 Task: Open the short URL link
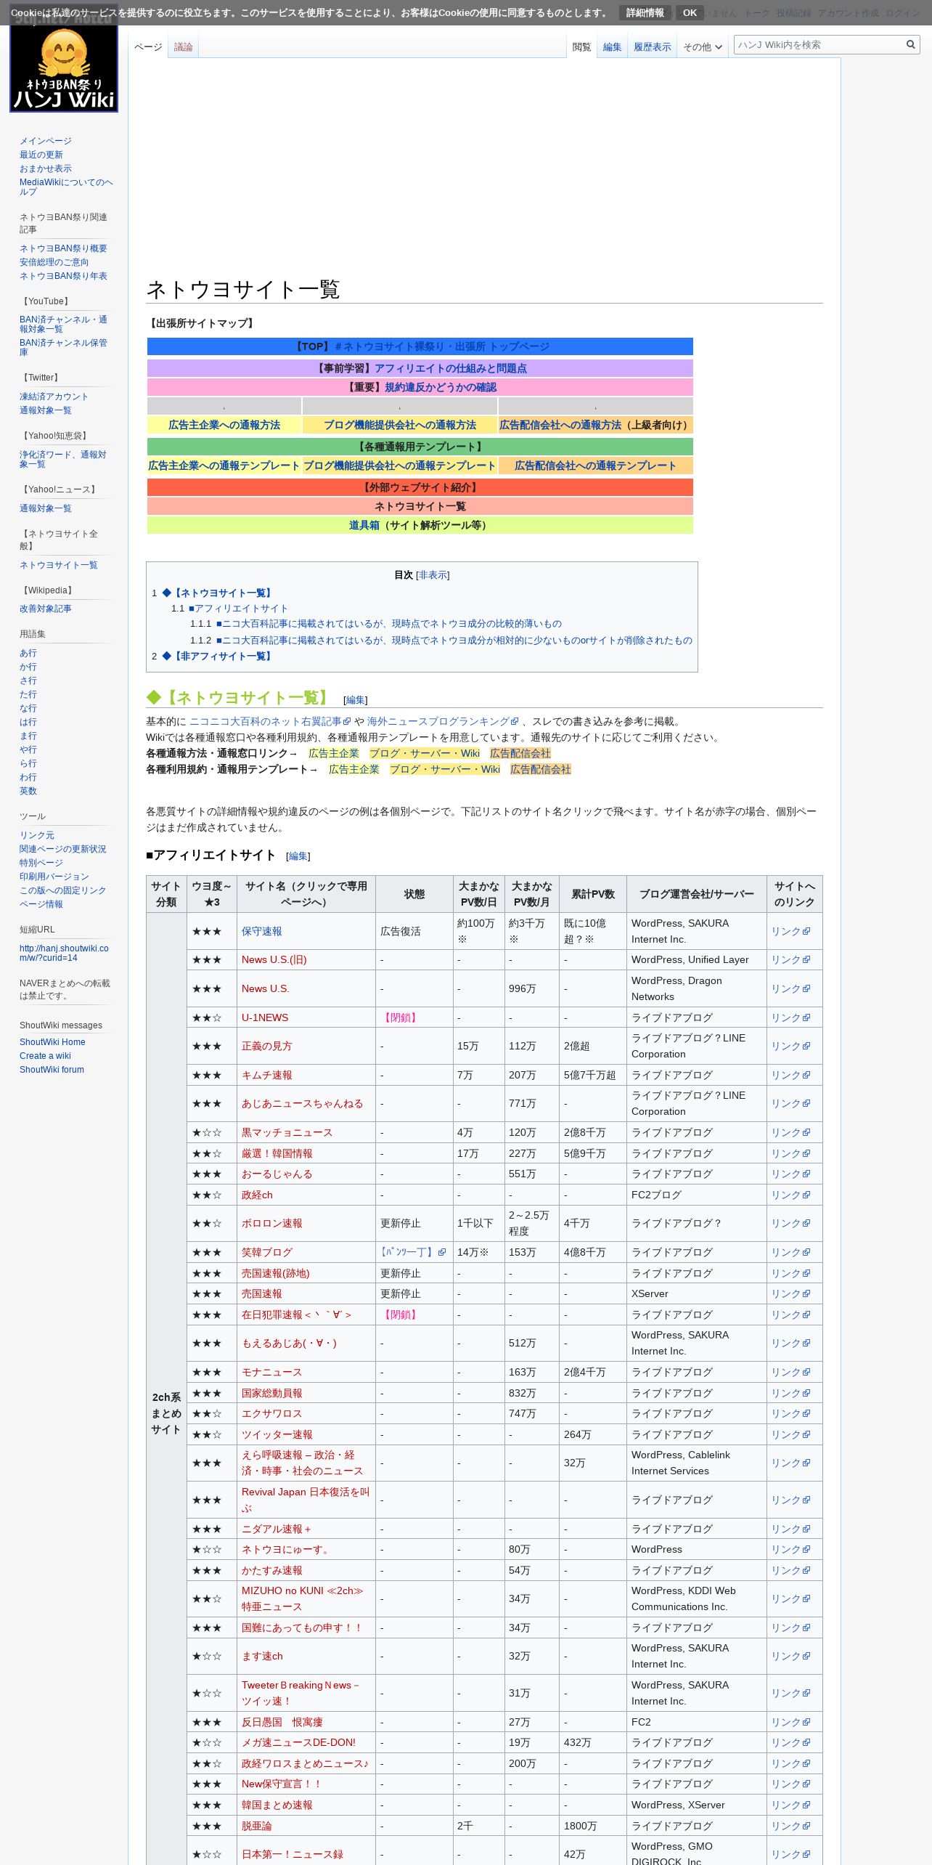click(x=64, y=953)
